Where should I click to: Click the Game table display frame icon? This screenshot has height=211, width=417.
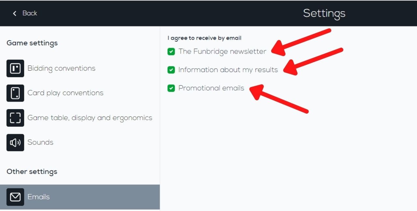[x=15, y=118]
